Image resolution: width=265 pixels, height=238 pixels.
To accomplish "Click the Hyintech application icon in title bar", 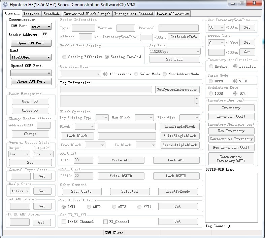I will coord(5,5).
